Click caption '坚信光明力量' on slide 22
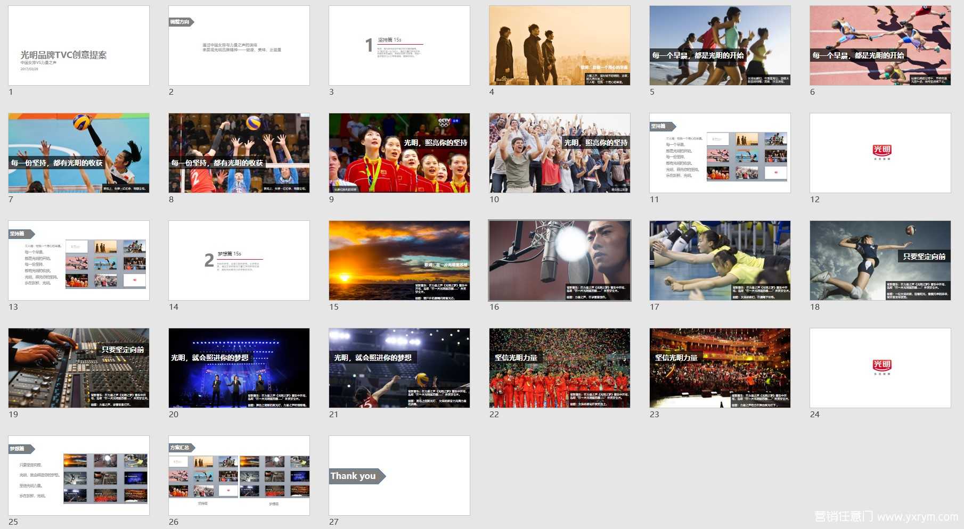This screenshot has width=964, height=529. click(516, 358)
